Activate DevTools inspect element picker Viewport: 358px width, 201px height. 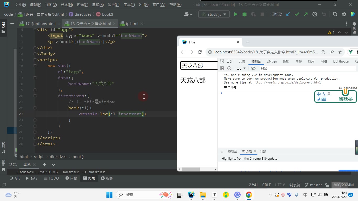click(x=222, y=62)
